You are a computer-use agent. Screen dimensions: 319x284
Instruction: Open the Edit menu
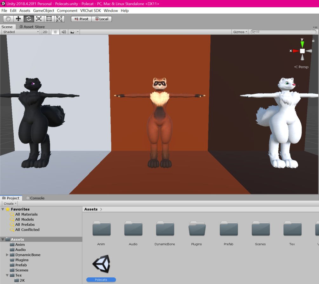(x=13, y=10)
